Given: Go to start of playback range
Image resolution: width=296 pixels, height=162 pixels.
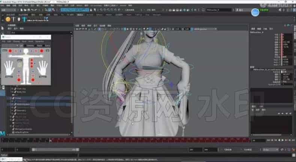Looking at the screenshot, I should [x=269, y=140].
